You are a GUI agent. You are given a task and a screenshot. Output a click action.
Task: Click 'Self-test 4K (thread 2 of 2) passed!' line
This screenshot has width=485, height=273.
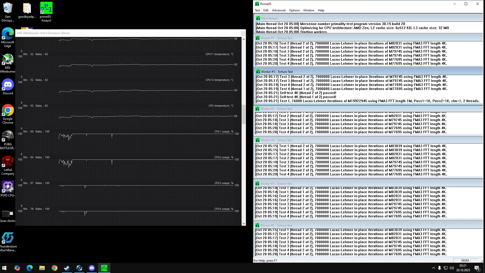pyautogui.click(x=296, y=93)
